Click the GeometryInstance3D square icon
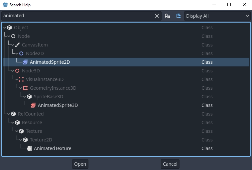The height and width of the screenshot is (170, 252). pyautogui.click(x=25, y=88)
